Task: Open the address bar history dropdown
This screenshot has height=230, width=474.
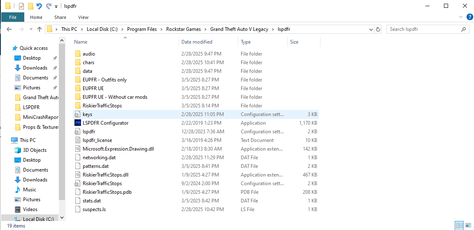Action: pyautogui.click(x=371, y=29)
